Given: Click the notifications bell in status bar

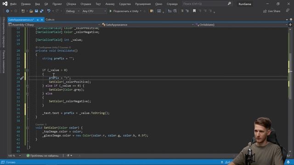Looking at the screenshot, I should click(x=288, y=162).
